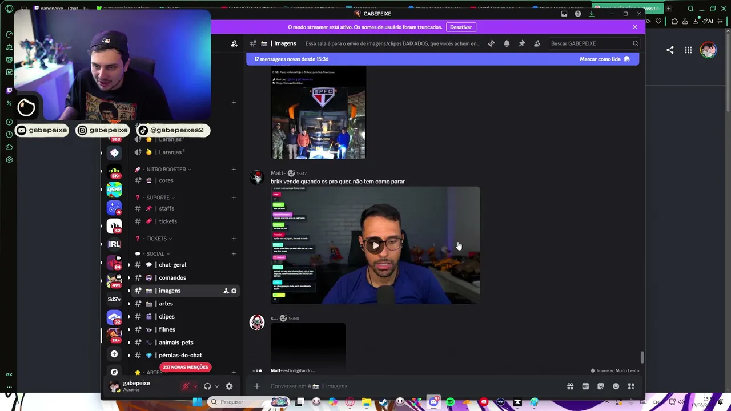Open the artes channel

[x=185, y=304]
